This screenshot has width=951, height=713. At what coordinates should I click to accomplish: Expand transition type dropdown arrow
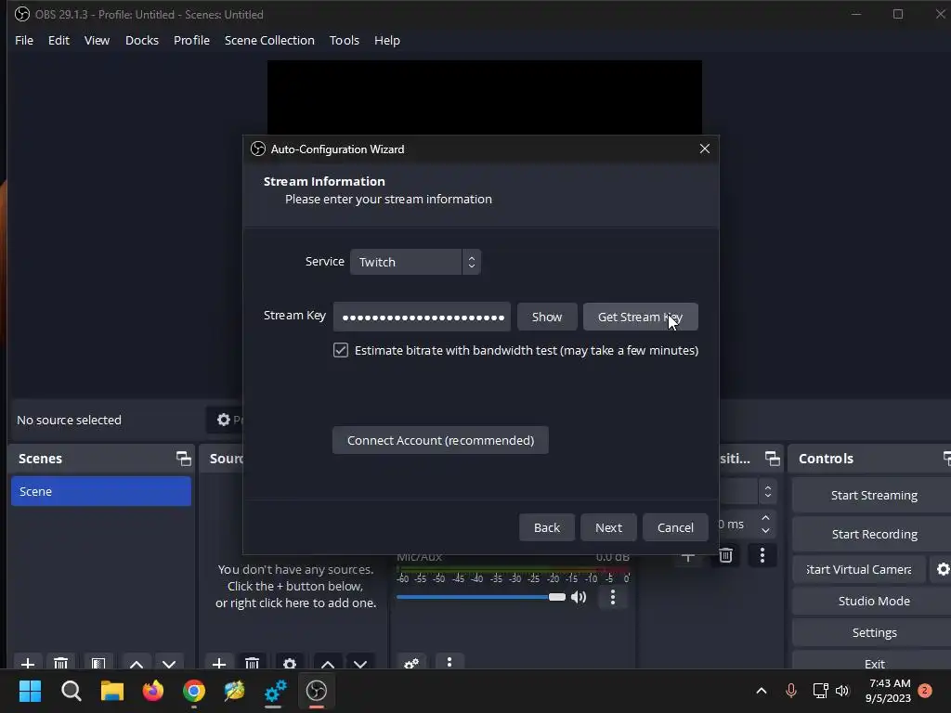[x=768, y=491]
